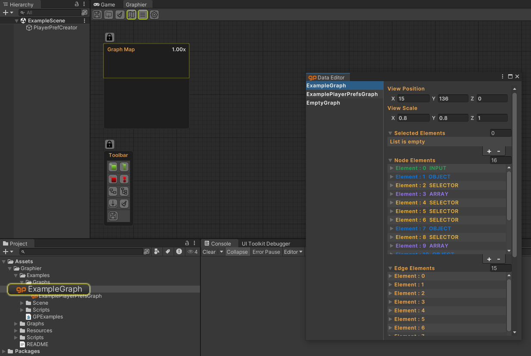
Task: Click the View Position X input field
Action: click(413, 99)
